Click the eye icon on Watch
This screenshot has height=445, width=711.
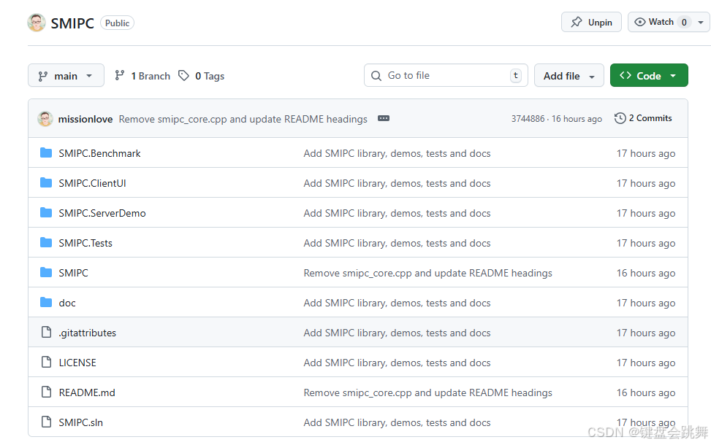click(640, 22)
